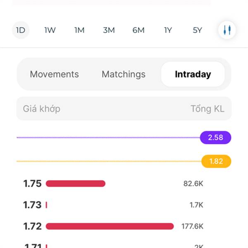This screenshot has height=248, width=248.
Task: Select the 1.75 price volume bar
Action: [x=76, y=184]
